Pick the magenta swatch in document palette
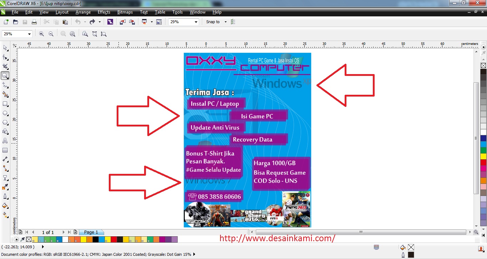The width and height of the screenshot is (487, 259). pos(162,239)
